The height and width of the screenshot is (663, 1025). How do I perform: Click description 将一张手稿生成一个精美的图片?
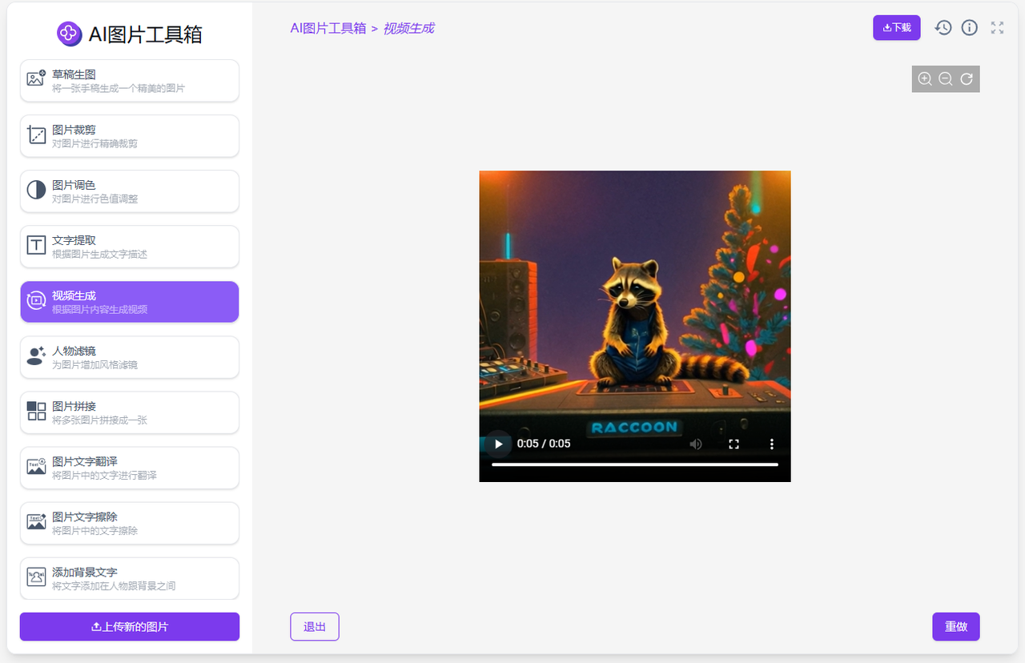click(x=119, y=88)
